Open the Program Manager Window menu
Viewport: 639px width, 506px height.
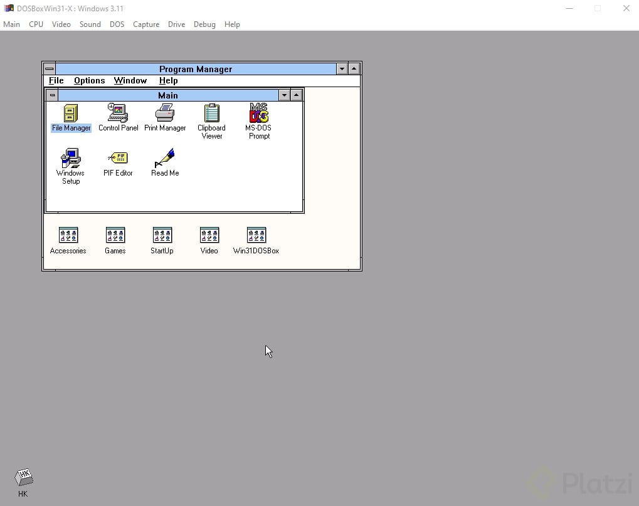(130, 81)
